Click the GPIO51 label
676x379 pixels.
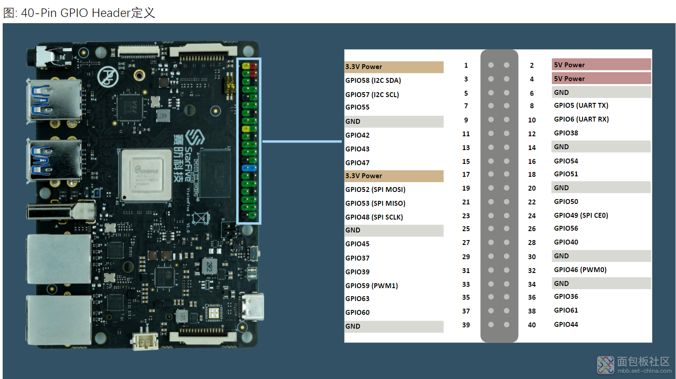click(x=566, y=174)
